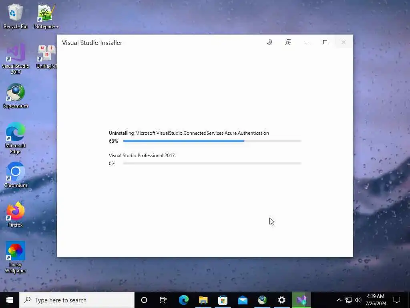Click the Visual Studio Professional 2017 progress bar
Viewport: 410px width, 308px height.
point(212,164)
